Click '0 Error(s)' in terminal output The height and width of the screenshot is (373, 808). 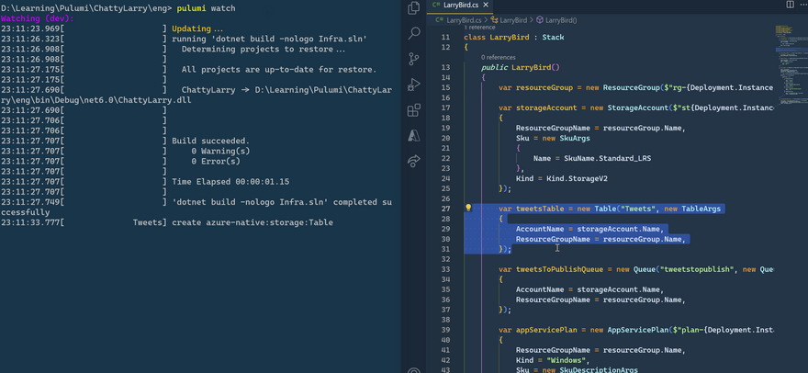(x=216, y=162)
